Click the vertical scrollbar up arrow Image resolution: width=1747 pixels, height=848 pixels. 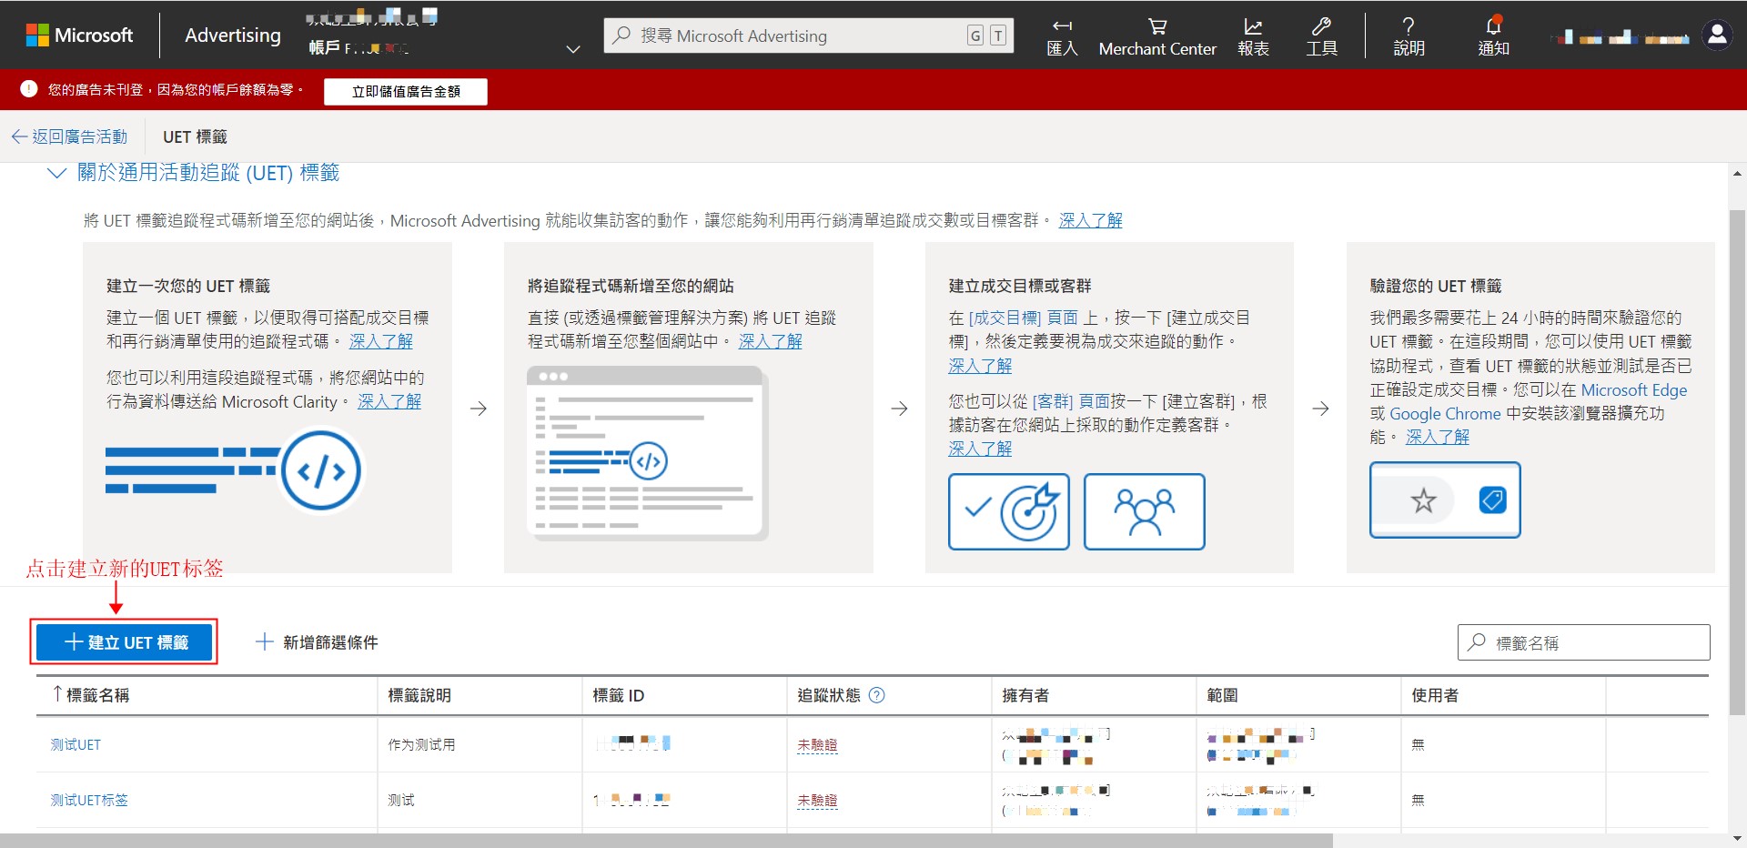1737,173
